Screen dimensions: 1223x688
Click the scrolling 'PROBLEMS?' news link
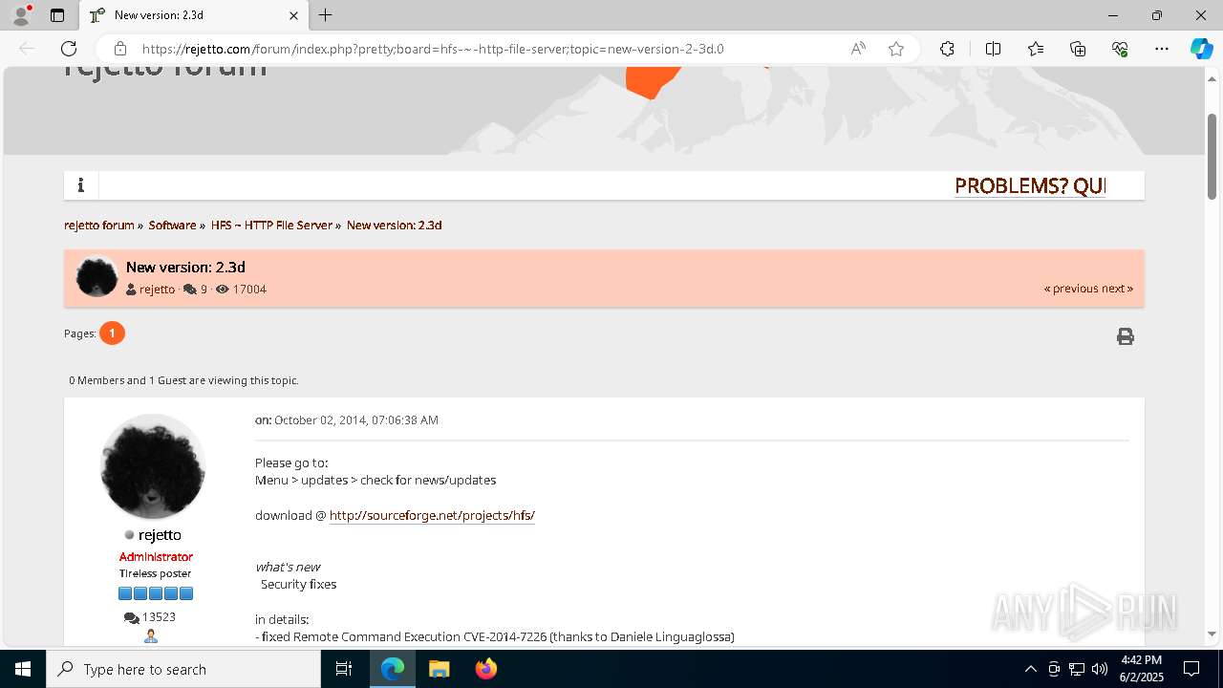(x=1030, y=186)
